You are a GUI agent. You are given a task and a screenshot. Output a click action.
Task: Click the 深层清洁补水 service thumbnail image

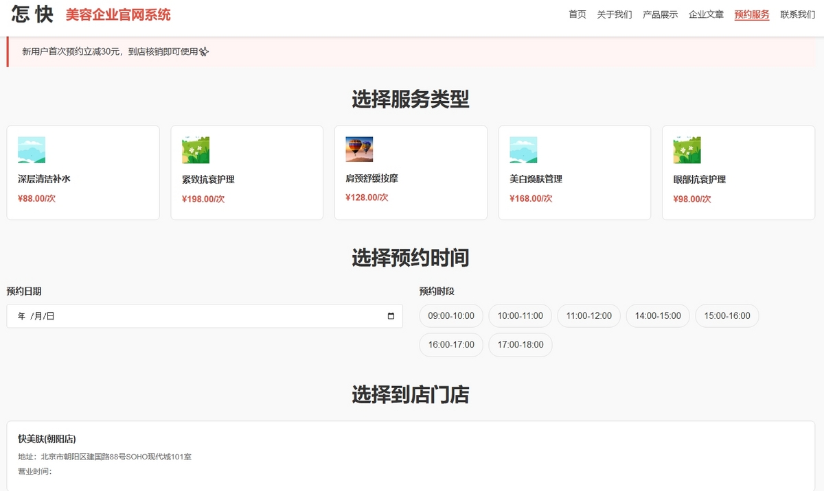click(x=32, y=149)
